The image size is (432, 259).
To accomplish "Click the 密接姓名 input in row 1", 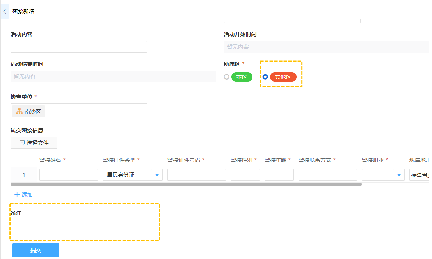I will 69,175.
